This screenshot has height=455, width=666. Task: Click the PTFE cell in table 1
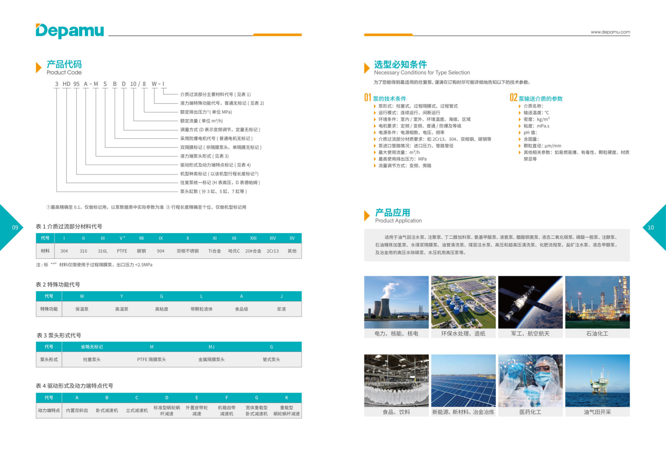(122, 251)
